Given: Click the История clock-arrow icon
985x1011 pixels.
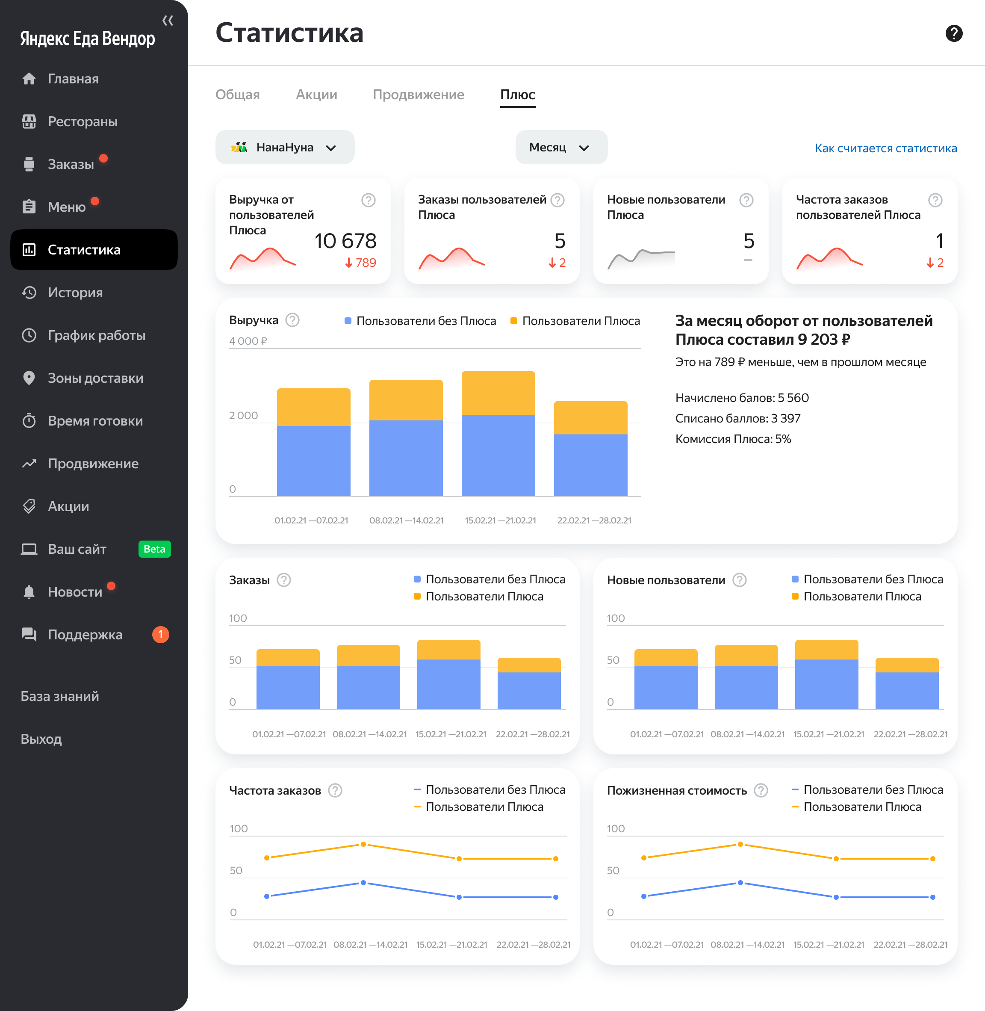Looking at the screenshot, I should tap(29, 293).
